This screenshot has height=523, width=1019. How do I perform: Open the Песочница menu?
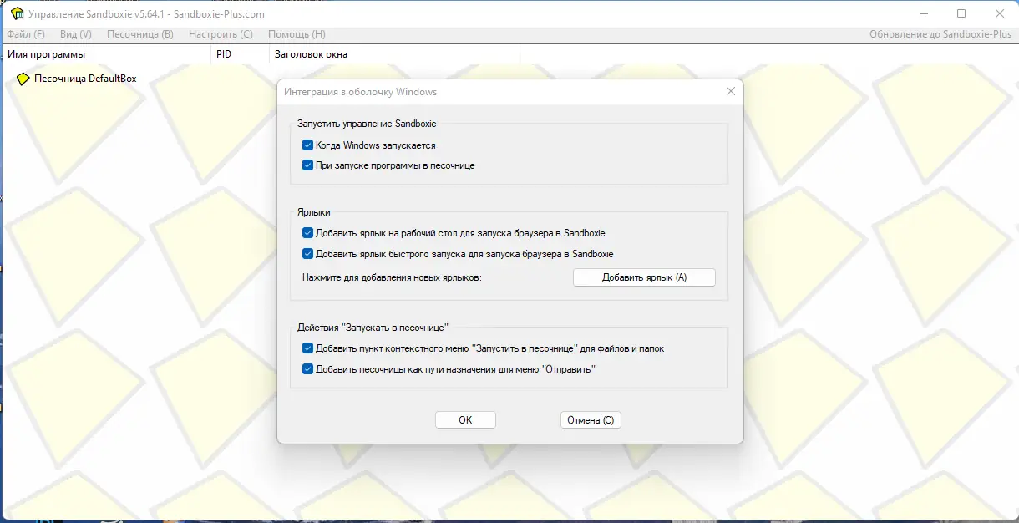pyautogui.click(x=140, y=34)
